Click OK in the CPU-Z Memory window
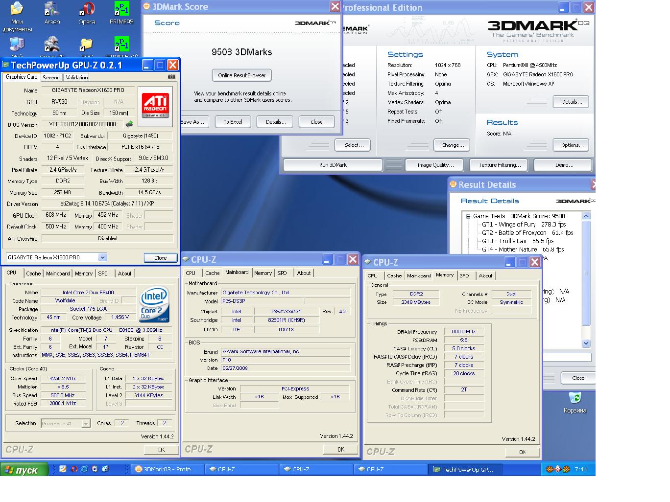This screenshot has width=670, height=502. 522,452
